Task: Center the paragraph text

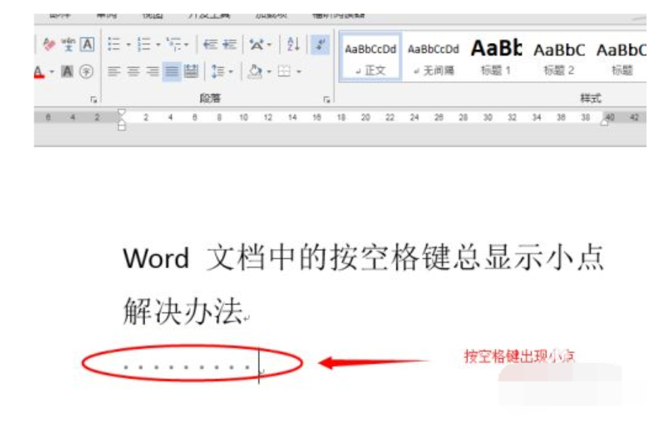Action: (133, 71)
